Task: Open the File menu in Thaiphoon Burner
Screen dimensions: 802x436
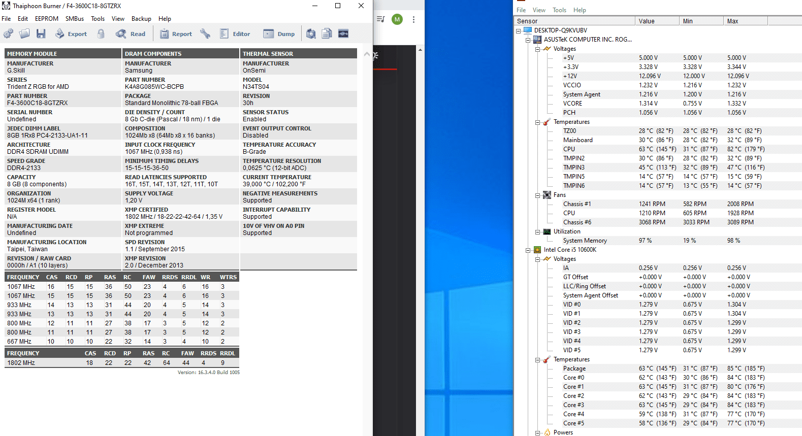Action: pyautogui.click(x=6, y=18)
